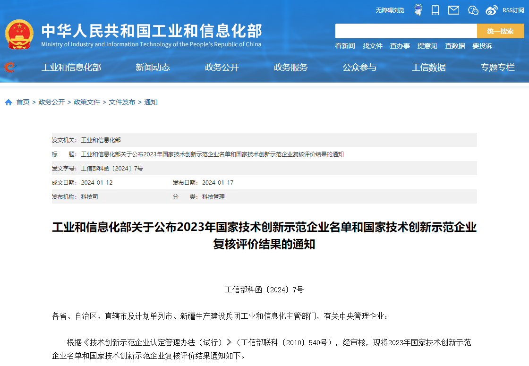529x366 pixels.
Task: Open 要投诉 quick link
Action: tap(482, 46)
